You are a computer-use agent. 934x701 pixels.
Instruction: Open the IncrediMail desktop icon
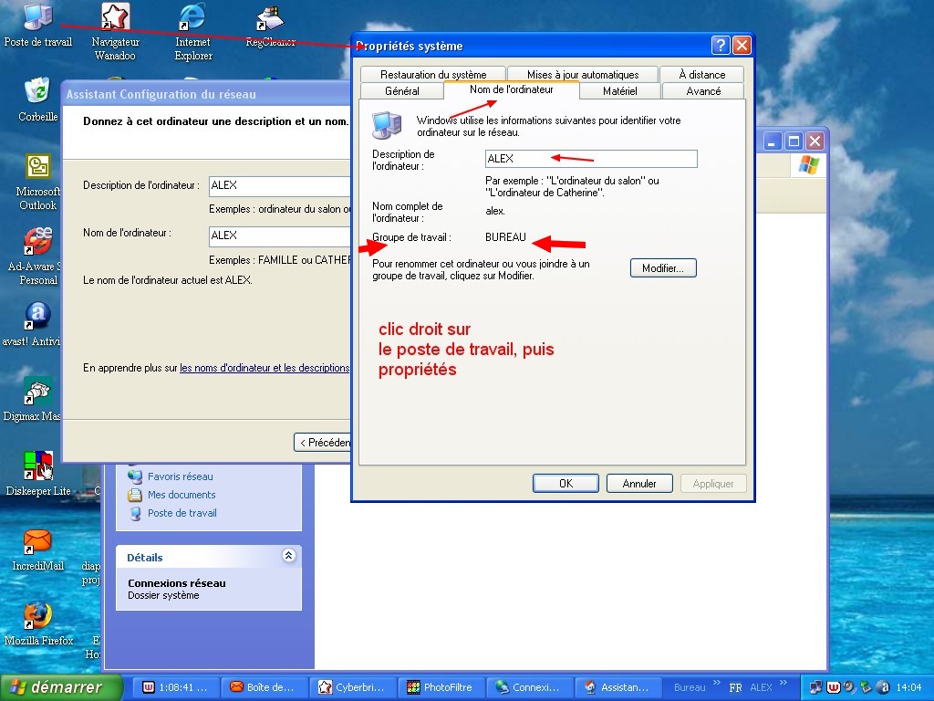coord(37,541)
